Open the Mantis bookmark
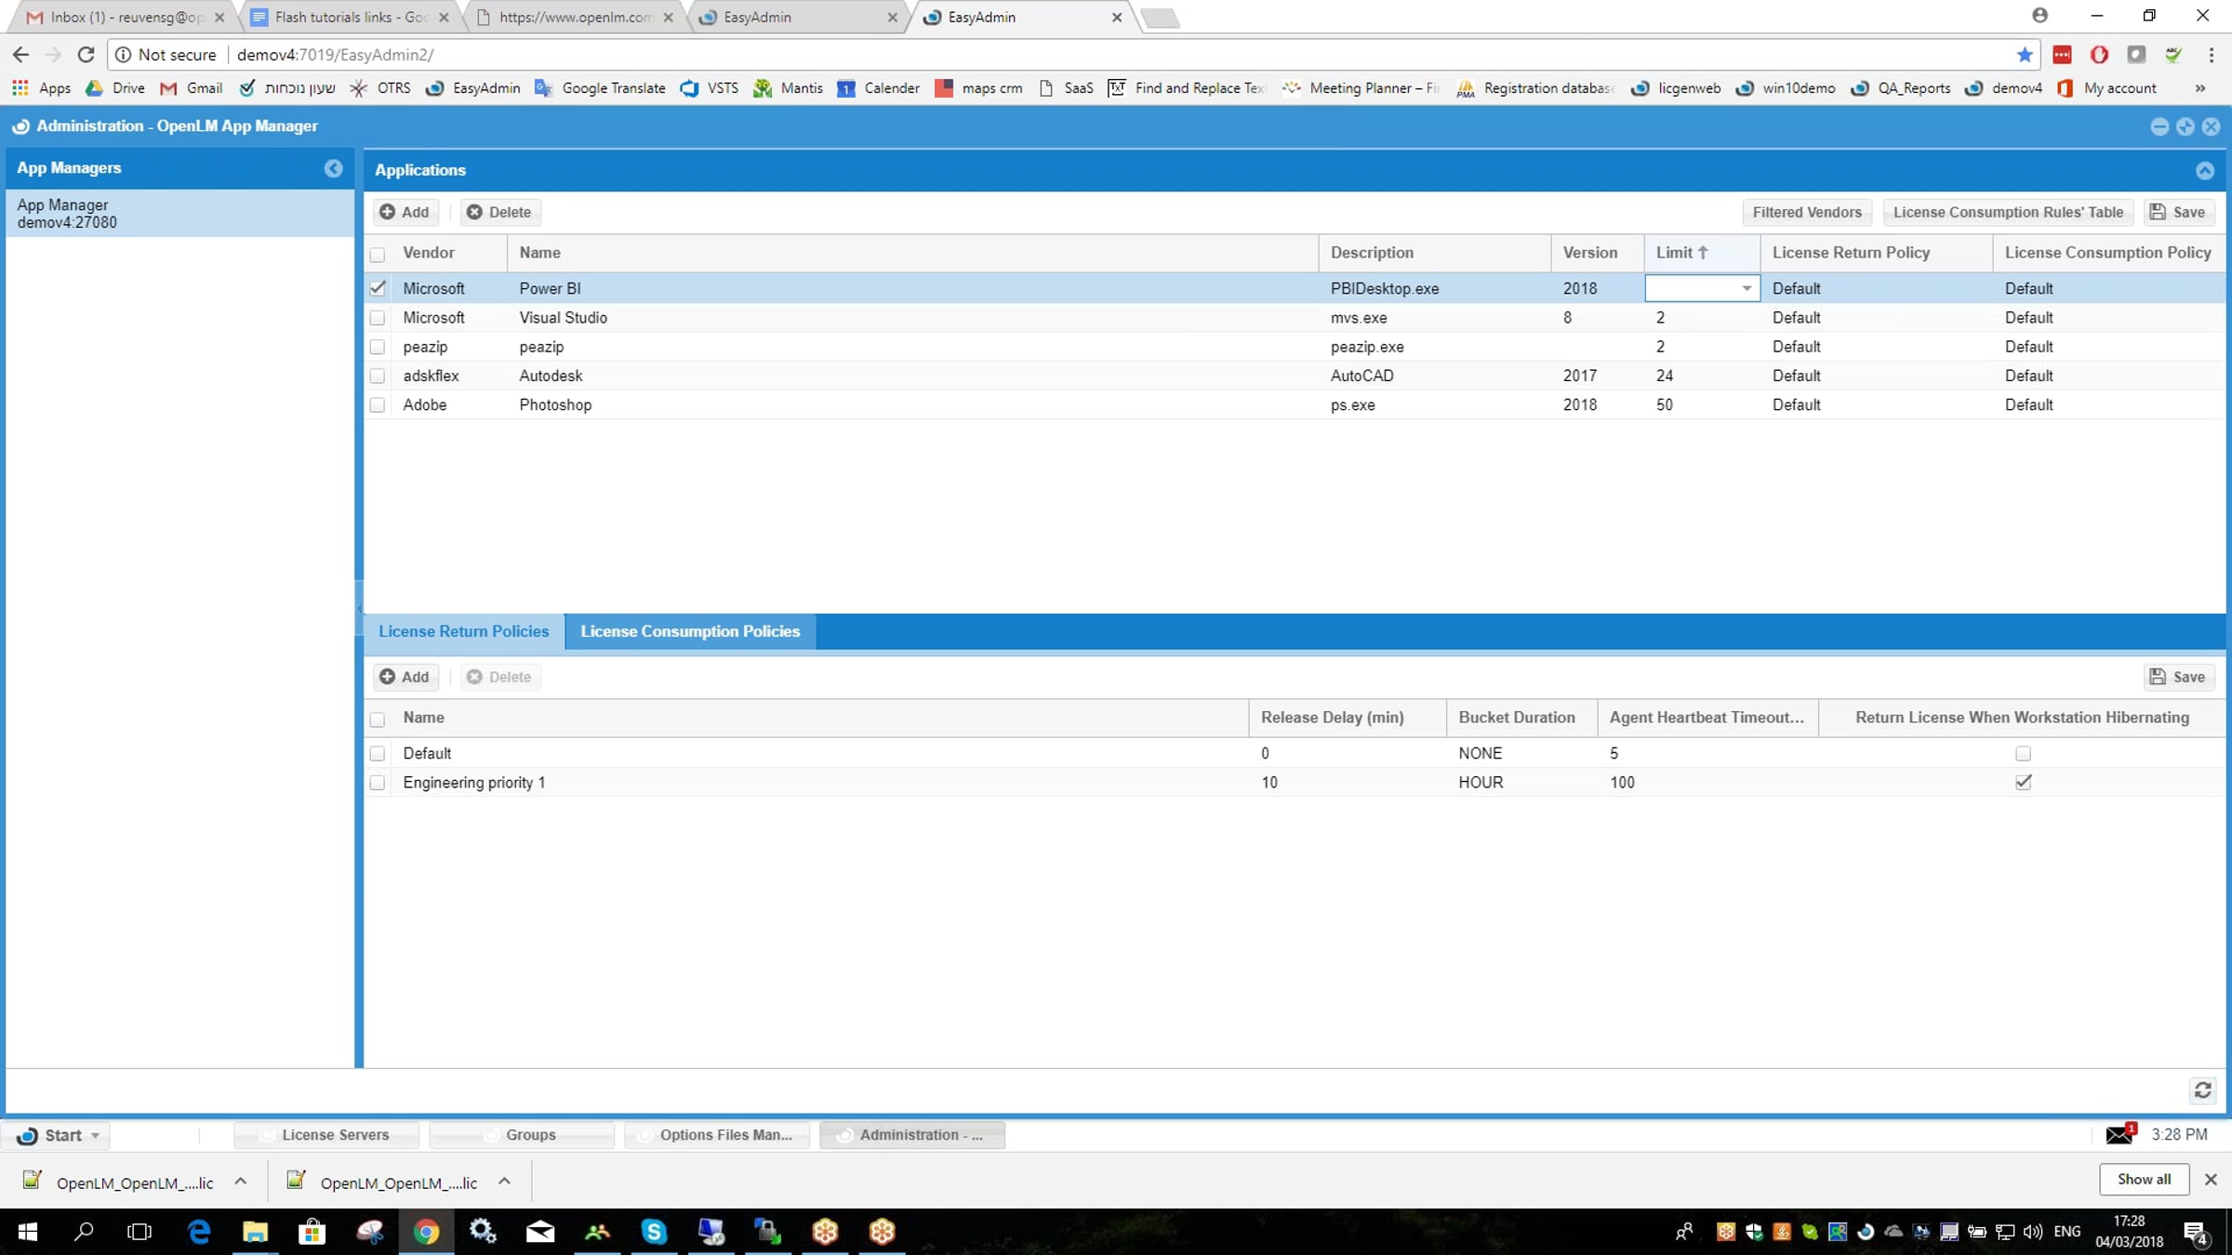The height and width of the screenshot is (1255, 2232). 789,88
